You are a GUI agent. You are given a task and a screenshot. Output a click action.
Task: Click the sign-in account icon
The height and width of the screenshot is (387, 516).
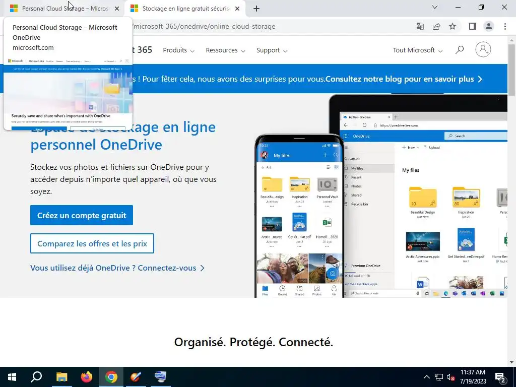coord(483,50)
